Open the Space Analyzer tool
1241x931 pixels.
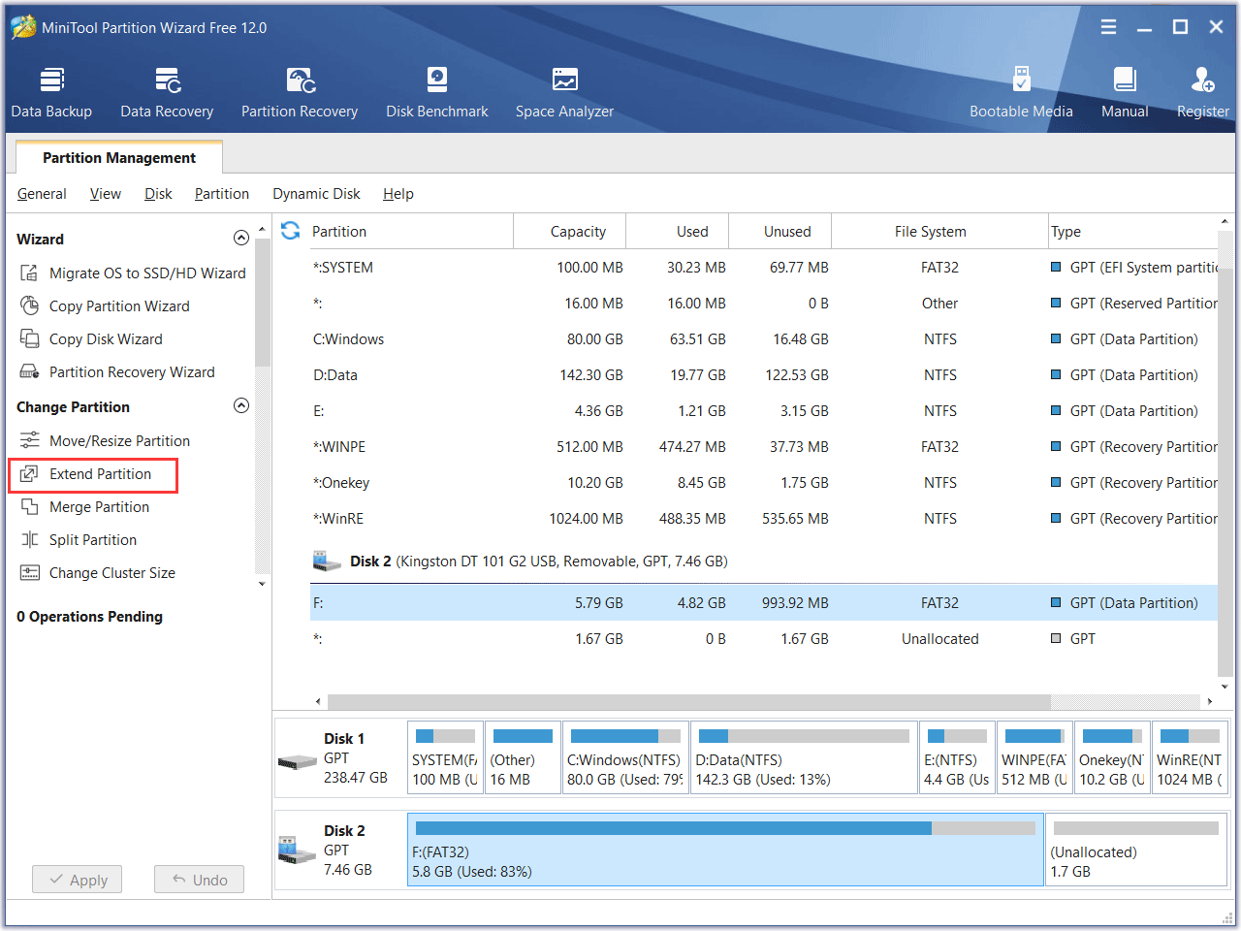click(564, 93)
